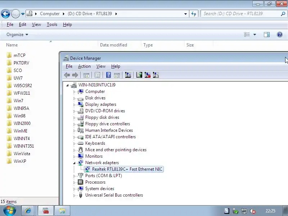The height and width of the screenshot is (216, 288).
Task: Click Show/Hide Console Tree toolbar icon
Action: tap(86, 75)
